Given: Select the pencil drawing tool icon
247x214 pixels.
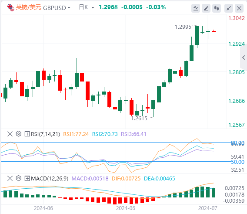Looking at the screenshot, I should [x=206, y=8].
